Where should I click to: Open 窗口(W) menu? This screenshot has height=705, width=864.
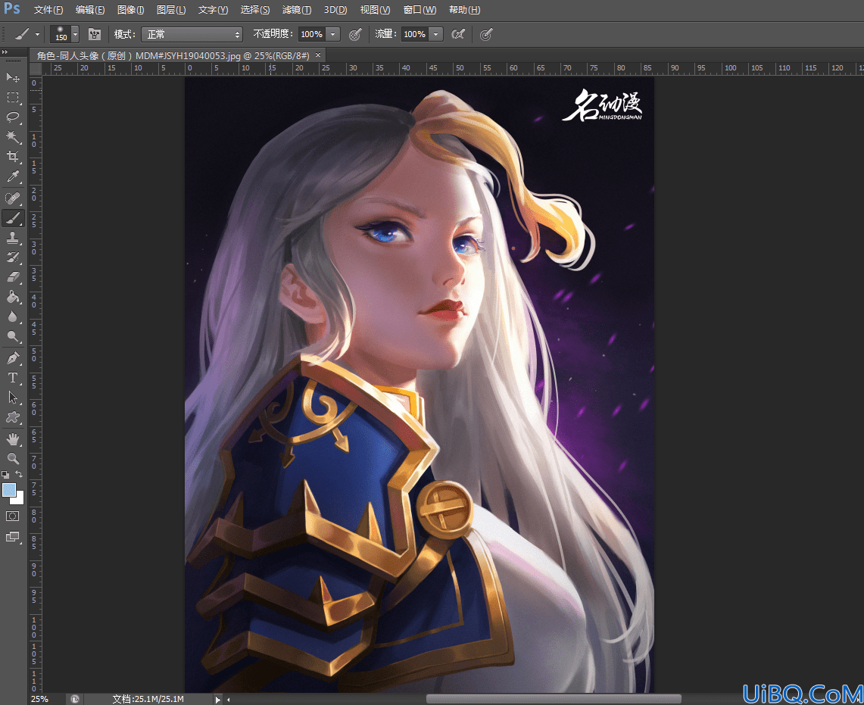pyautogui.click(x=420, y=10)
